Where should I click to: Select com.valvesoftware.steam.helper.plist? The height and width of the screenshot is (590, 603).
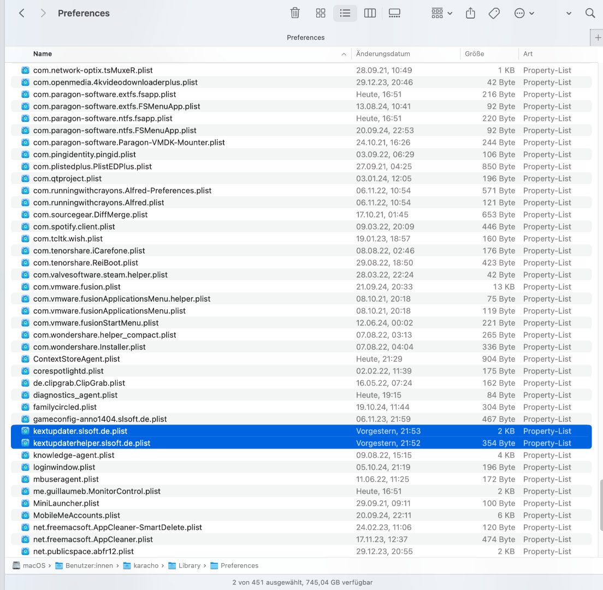pos(301,275)
